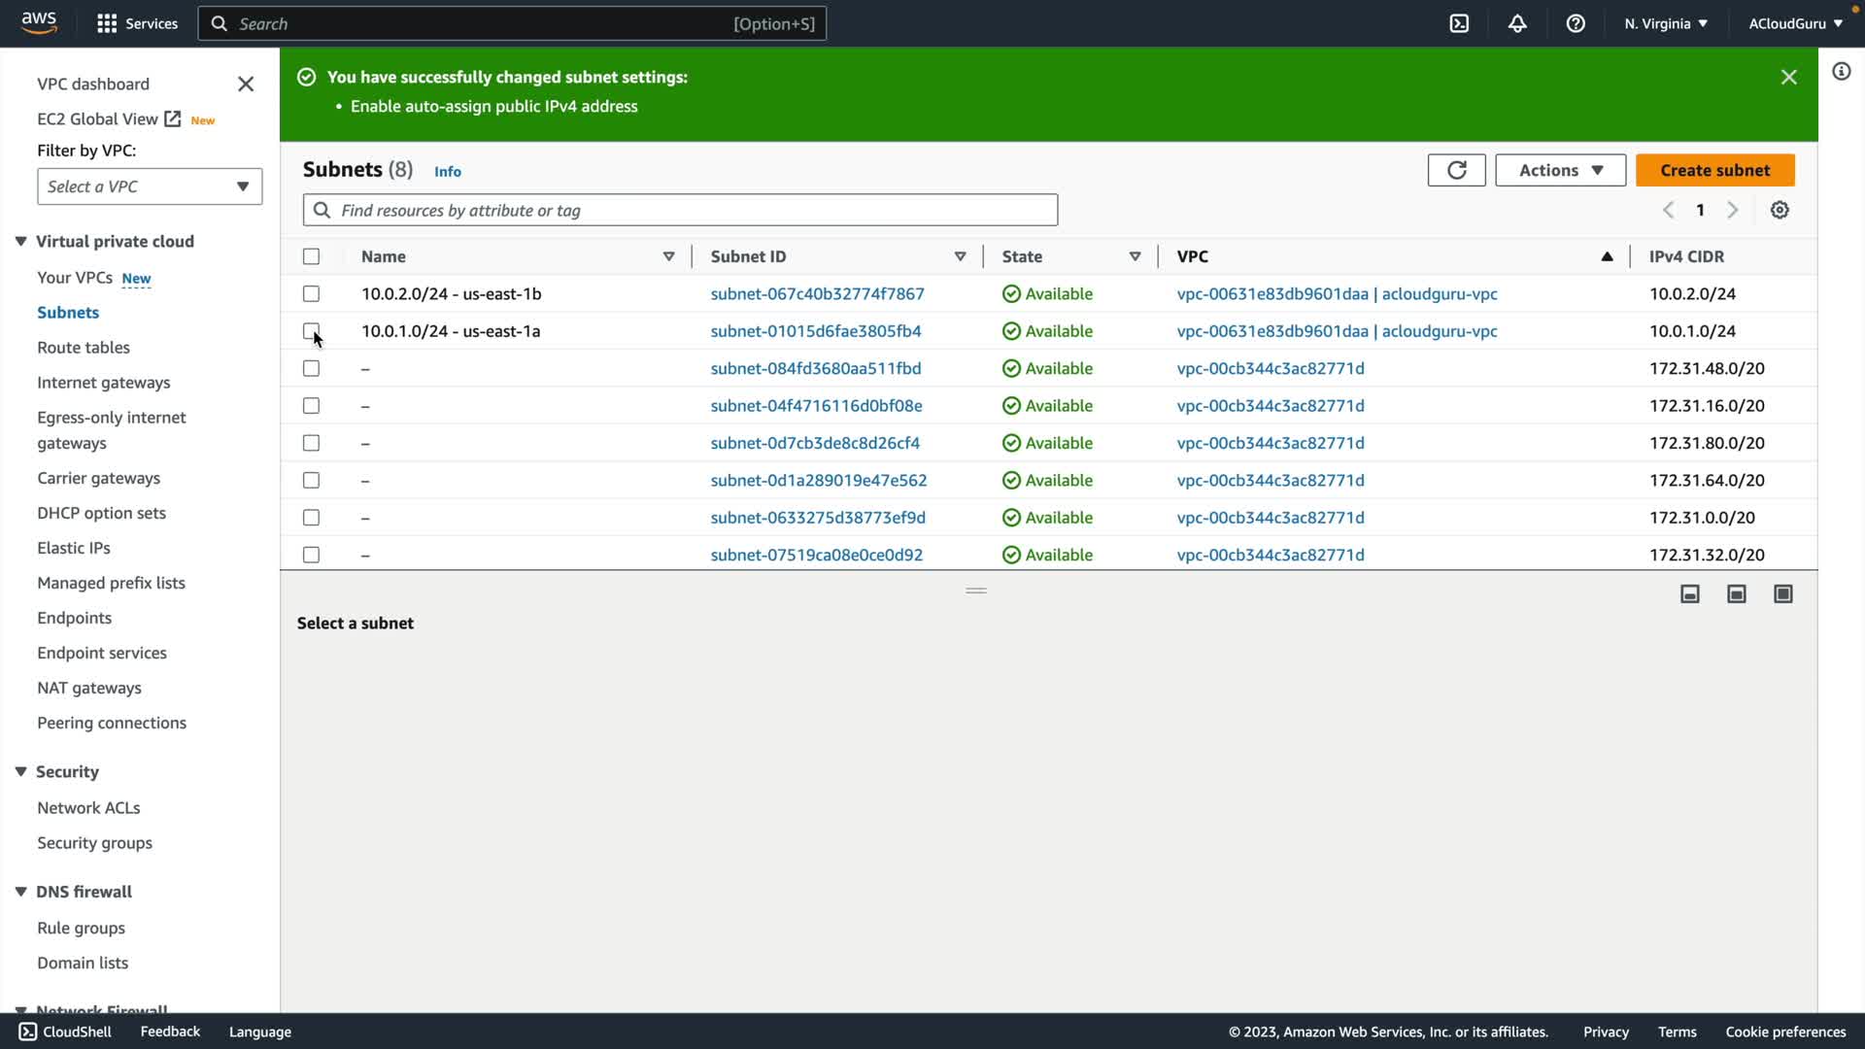Screen dimensions: 1865x1049
Task: Open the info panel icon at right edge
Action: coord(1841,71)
